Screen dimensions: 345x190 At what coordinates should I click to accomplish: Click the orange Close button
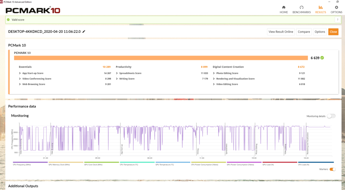pyautogui.click(x=333, y=32)
